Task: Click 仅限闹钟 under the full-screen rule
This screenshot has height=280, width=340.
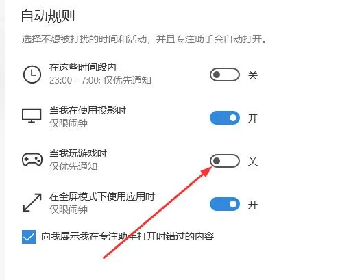Action: (x=69, y=209)
